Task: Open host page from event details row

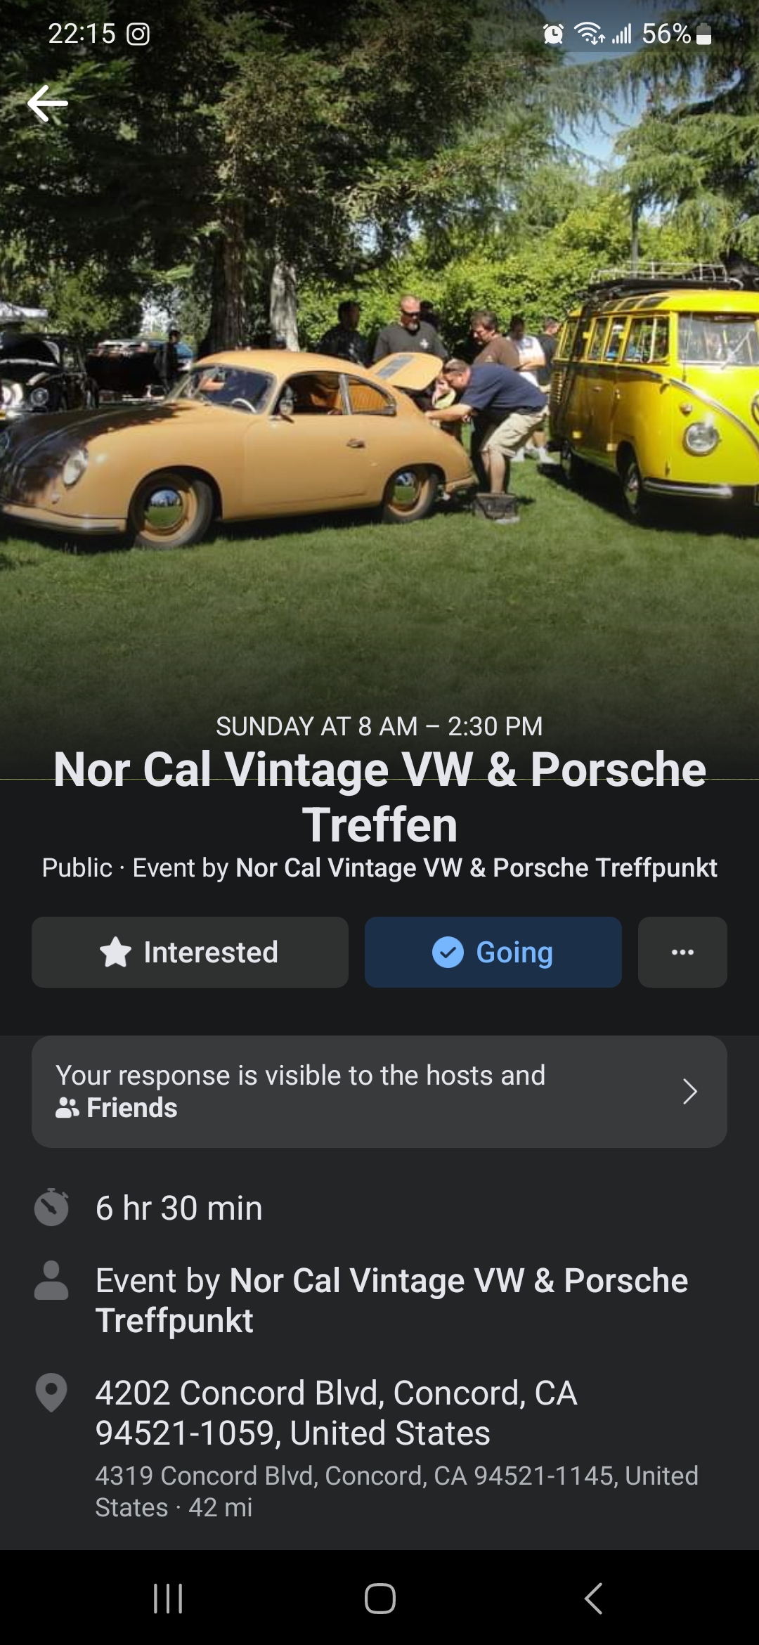Action: (x=391, y=1300)
